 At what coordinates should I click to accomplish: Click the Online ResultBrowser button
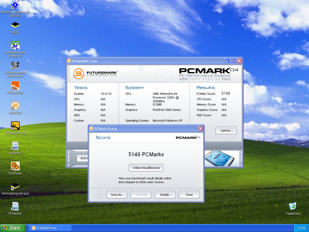[146, 168]
